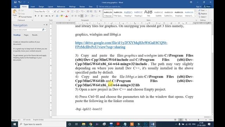The height and width of the screenshot is (127, 225).
Task: Open the Change Case Aa dropdown
Action: point(63,11)
